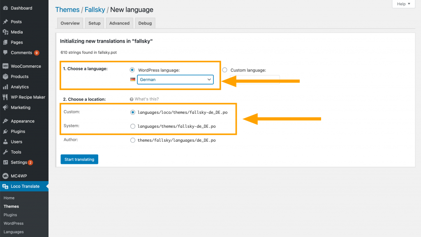Switch to the Debug tab

[x=145, y=23]
